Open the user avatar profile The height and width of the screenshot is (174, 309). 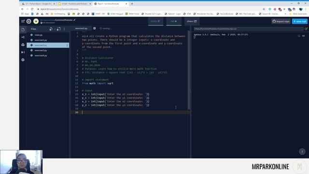[x=36, y=21]
